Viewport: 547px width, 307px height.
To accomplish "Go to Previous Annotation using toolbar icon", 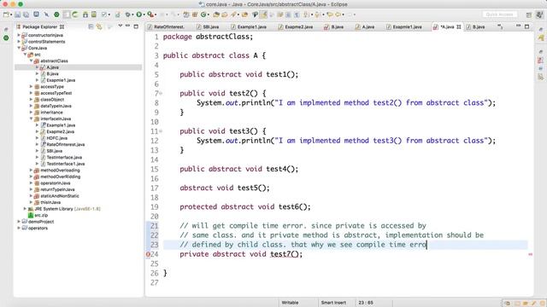I will click(x=317, y=14).
